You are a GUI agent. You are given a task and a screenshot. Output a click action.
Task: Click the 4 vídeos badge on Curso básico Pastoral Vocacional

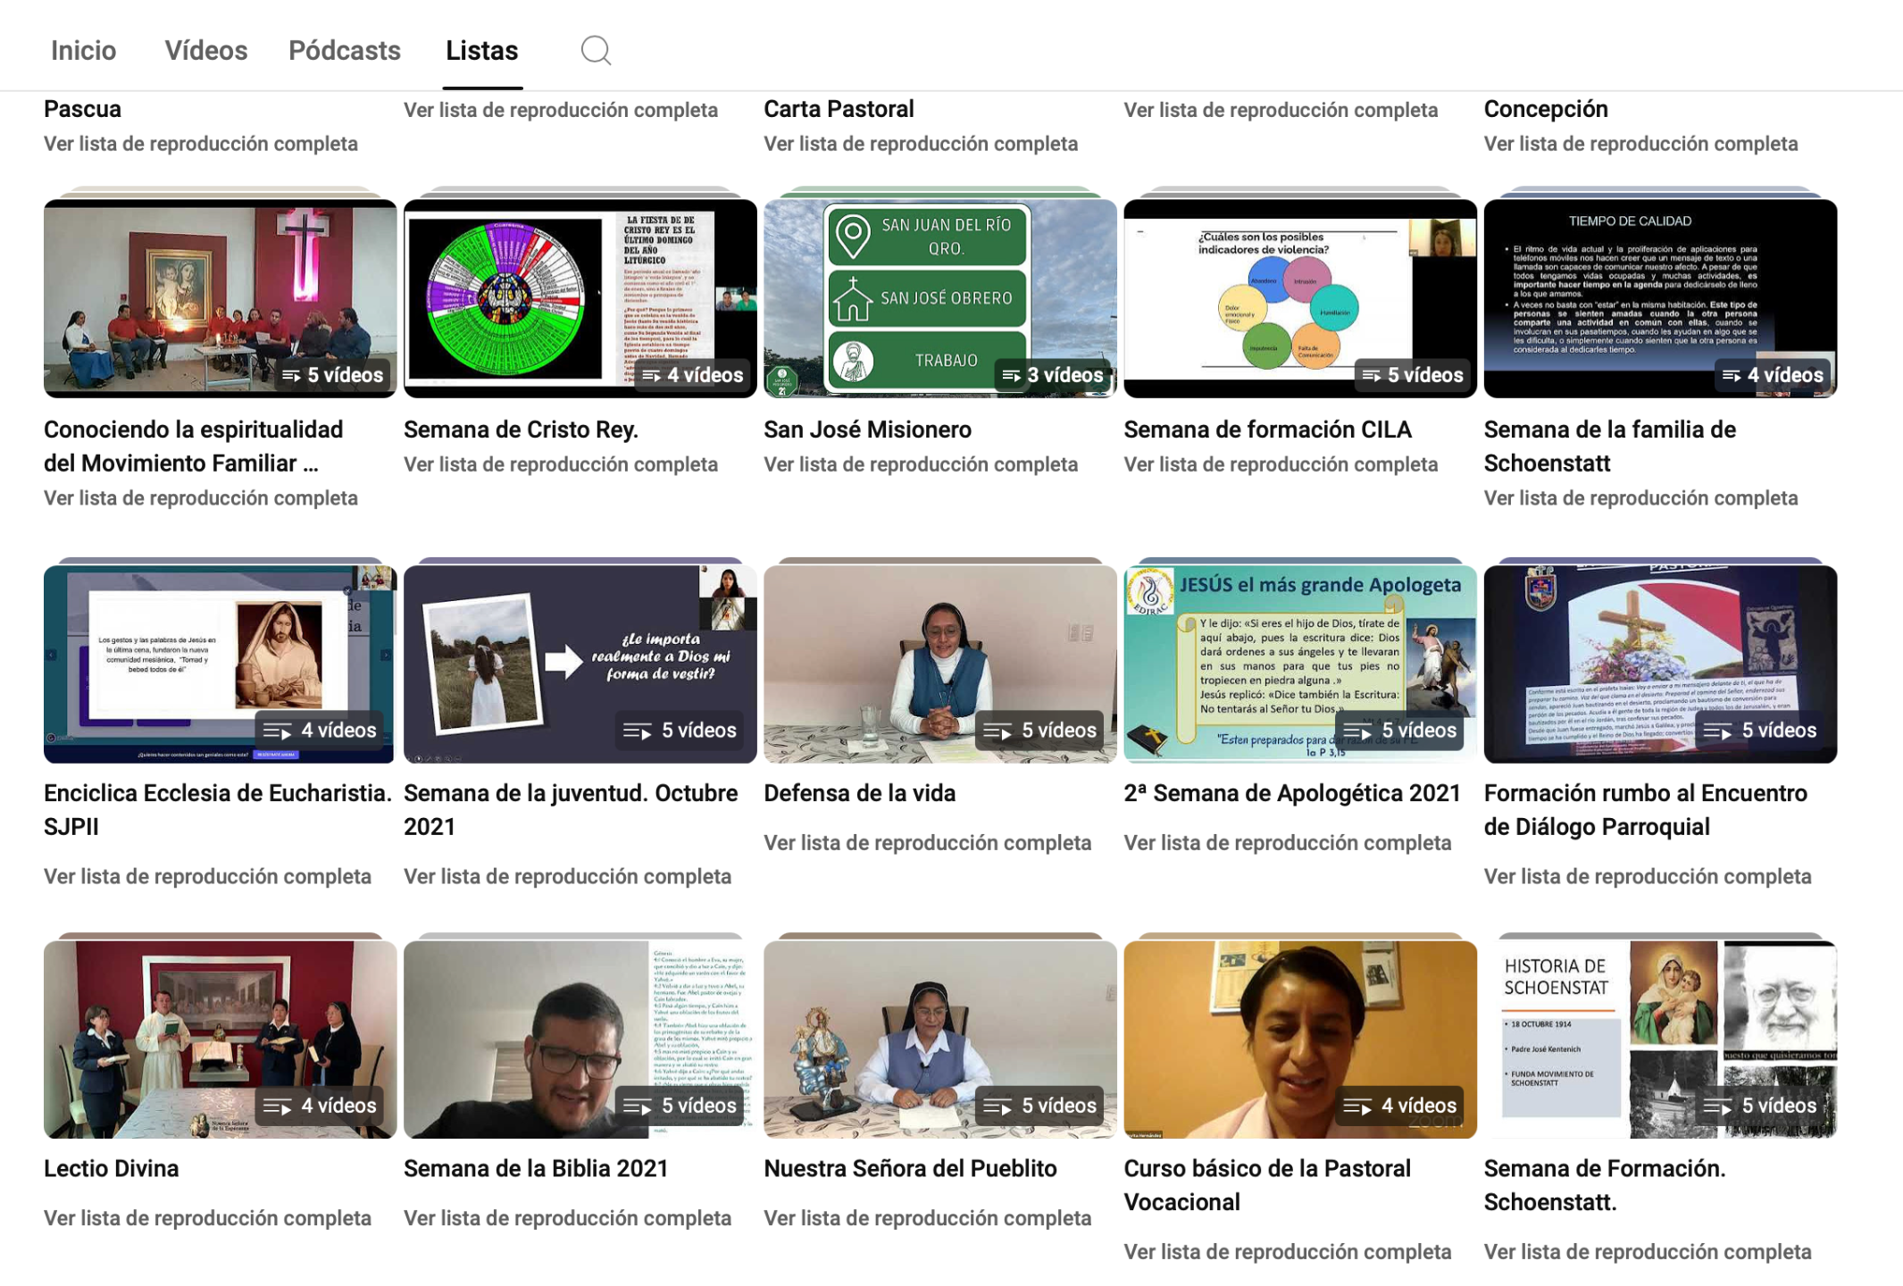click(x=1399, y=1106)
